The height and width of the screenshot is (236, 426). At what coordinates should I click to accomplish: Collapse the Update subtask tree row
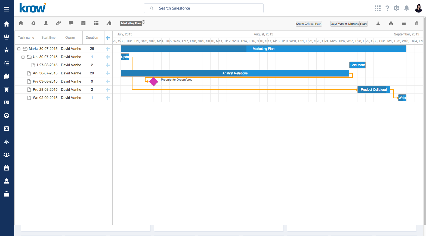23,57
